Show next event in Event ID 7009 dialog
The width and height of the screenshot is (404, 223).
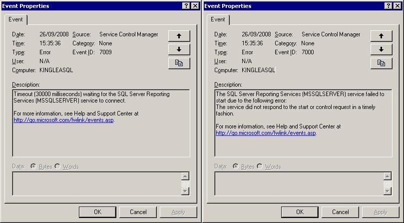[179, 49]
